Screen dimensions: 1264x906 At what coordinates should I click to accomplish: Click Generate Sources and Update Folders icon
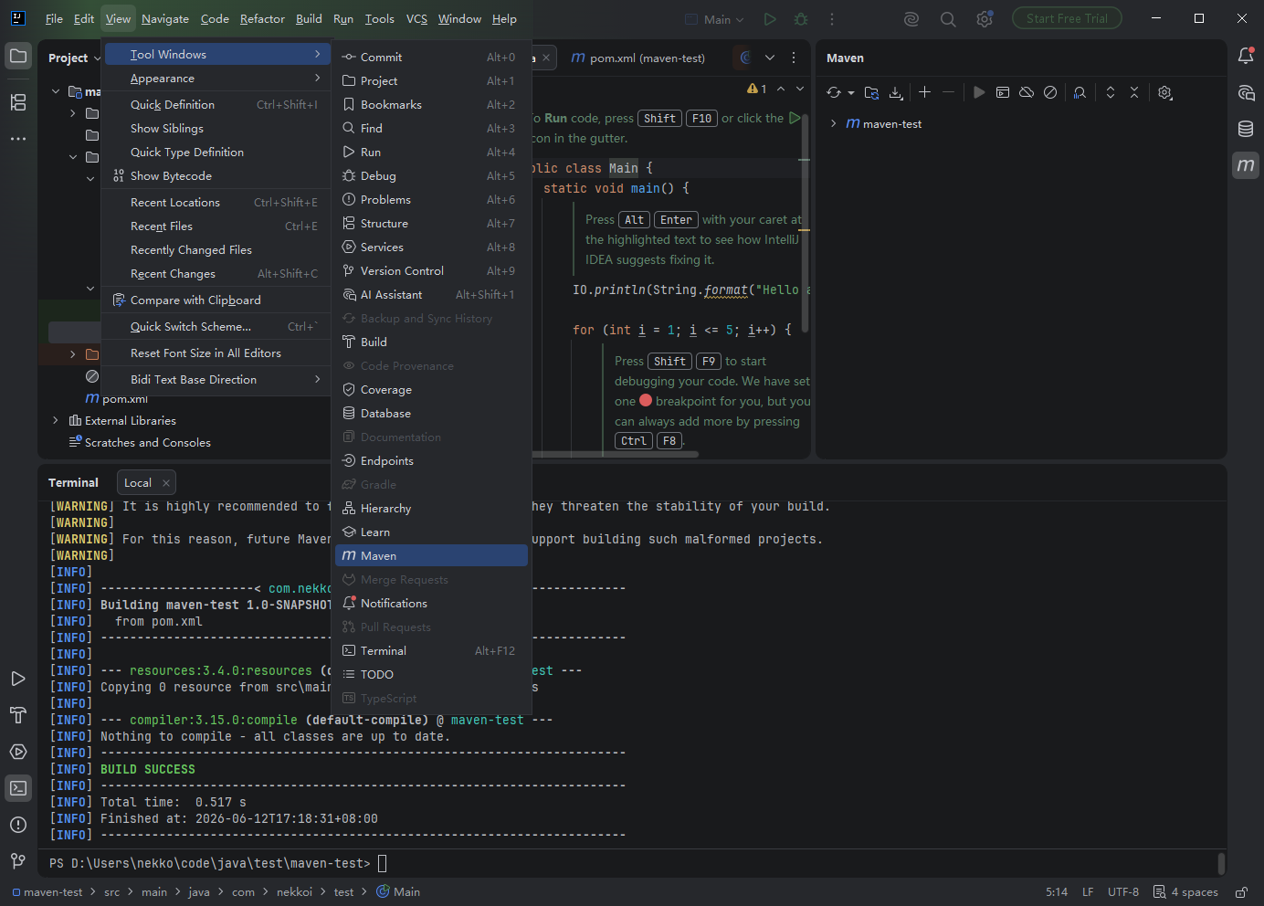point(871,92)
